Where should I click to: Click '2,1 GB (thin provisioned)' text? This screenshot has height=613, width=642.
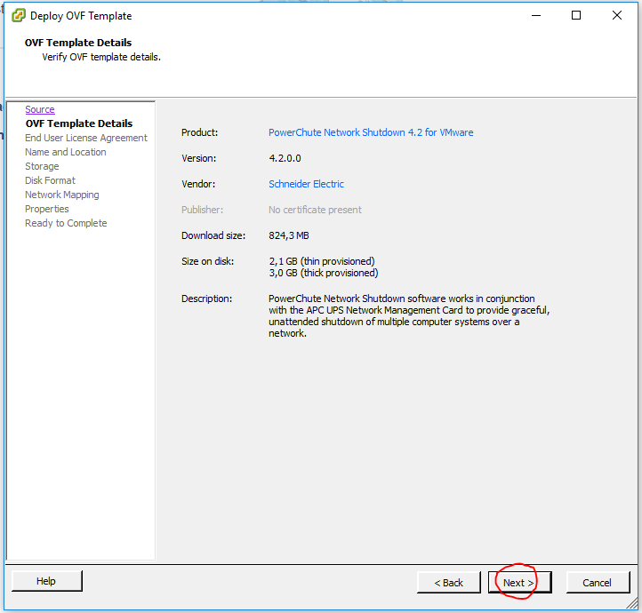tap(322, 261)
